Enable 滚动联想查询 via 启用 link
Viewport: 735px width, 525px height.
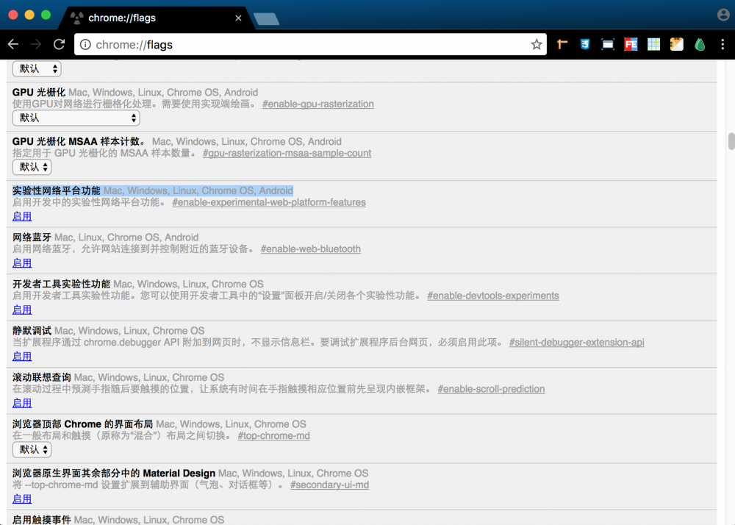(22, 403)
